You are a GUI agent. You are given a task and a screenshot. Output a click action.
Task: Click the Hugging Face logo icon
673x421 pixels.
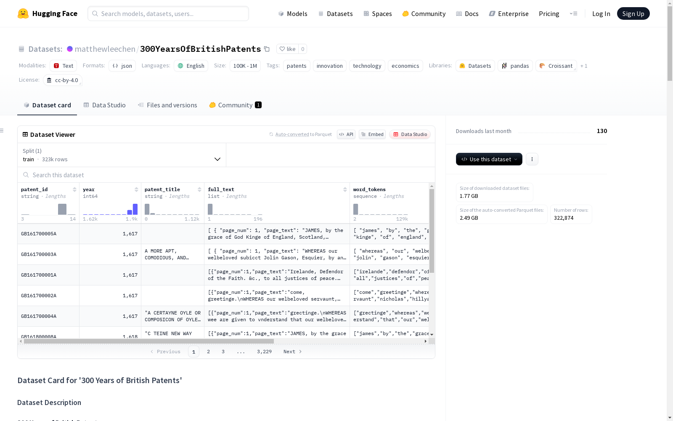pos(23,13)
